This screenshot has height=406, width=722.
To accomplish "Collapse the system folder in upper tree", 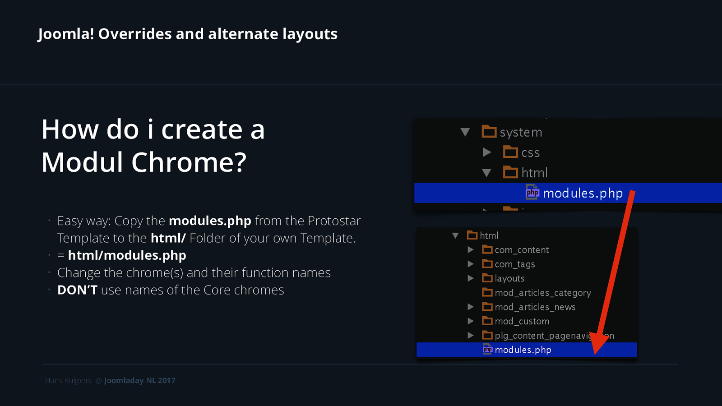I will point(465,132).
